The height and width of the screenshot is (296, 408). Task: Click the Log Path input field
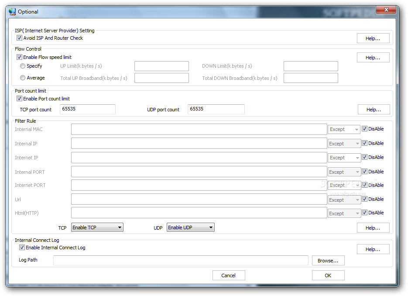coord(181,260)
